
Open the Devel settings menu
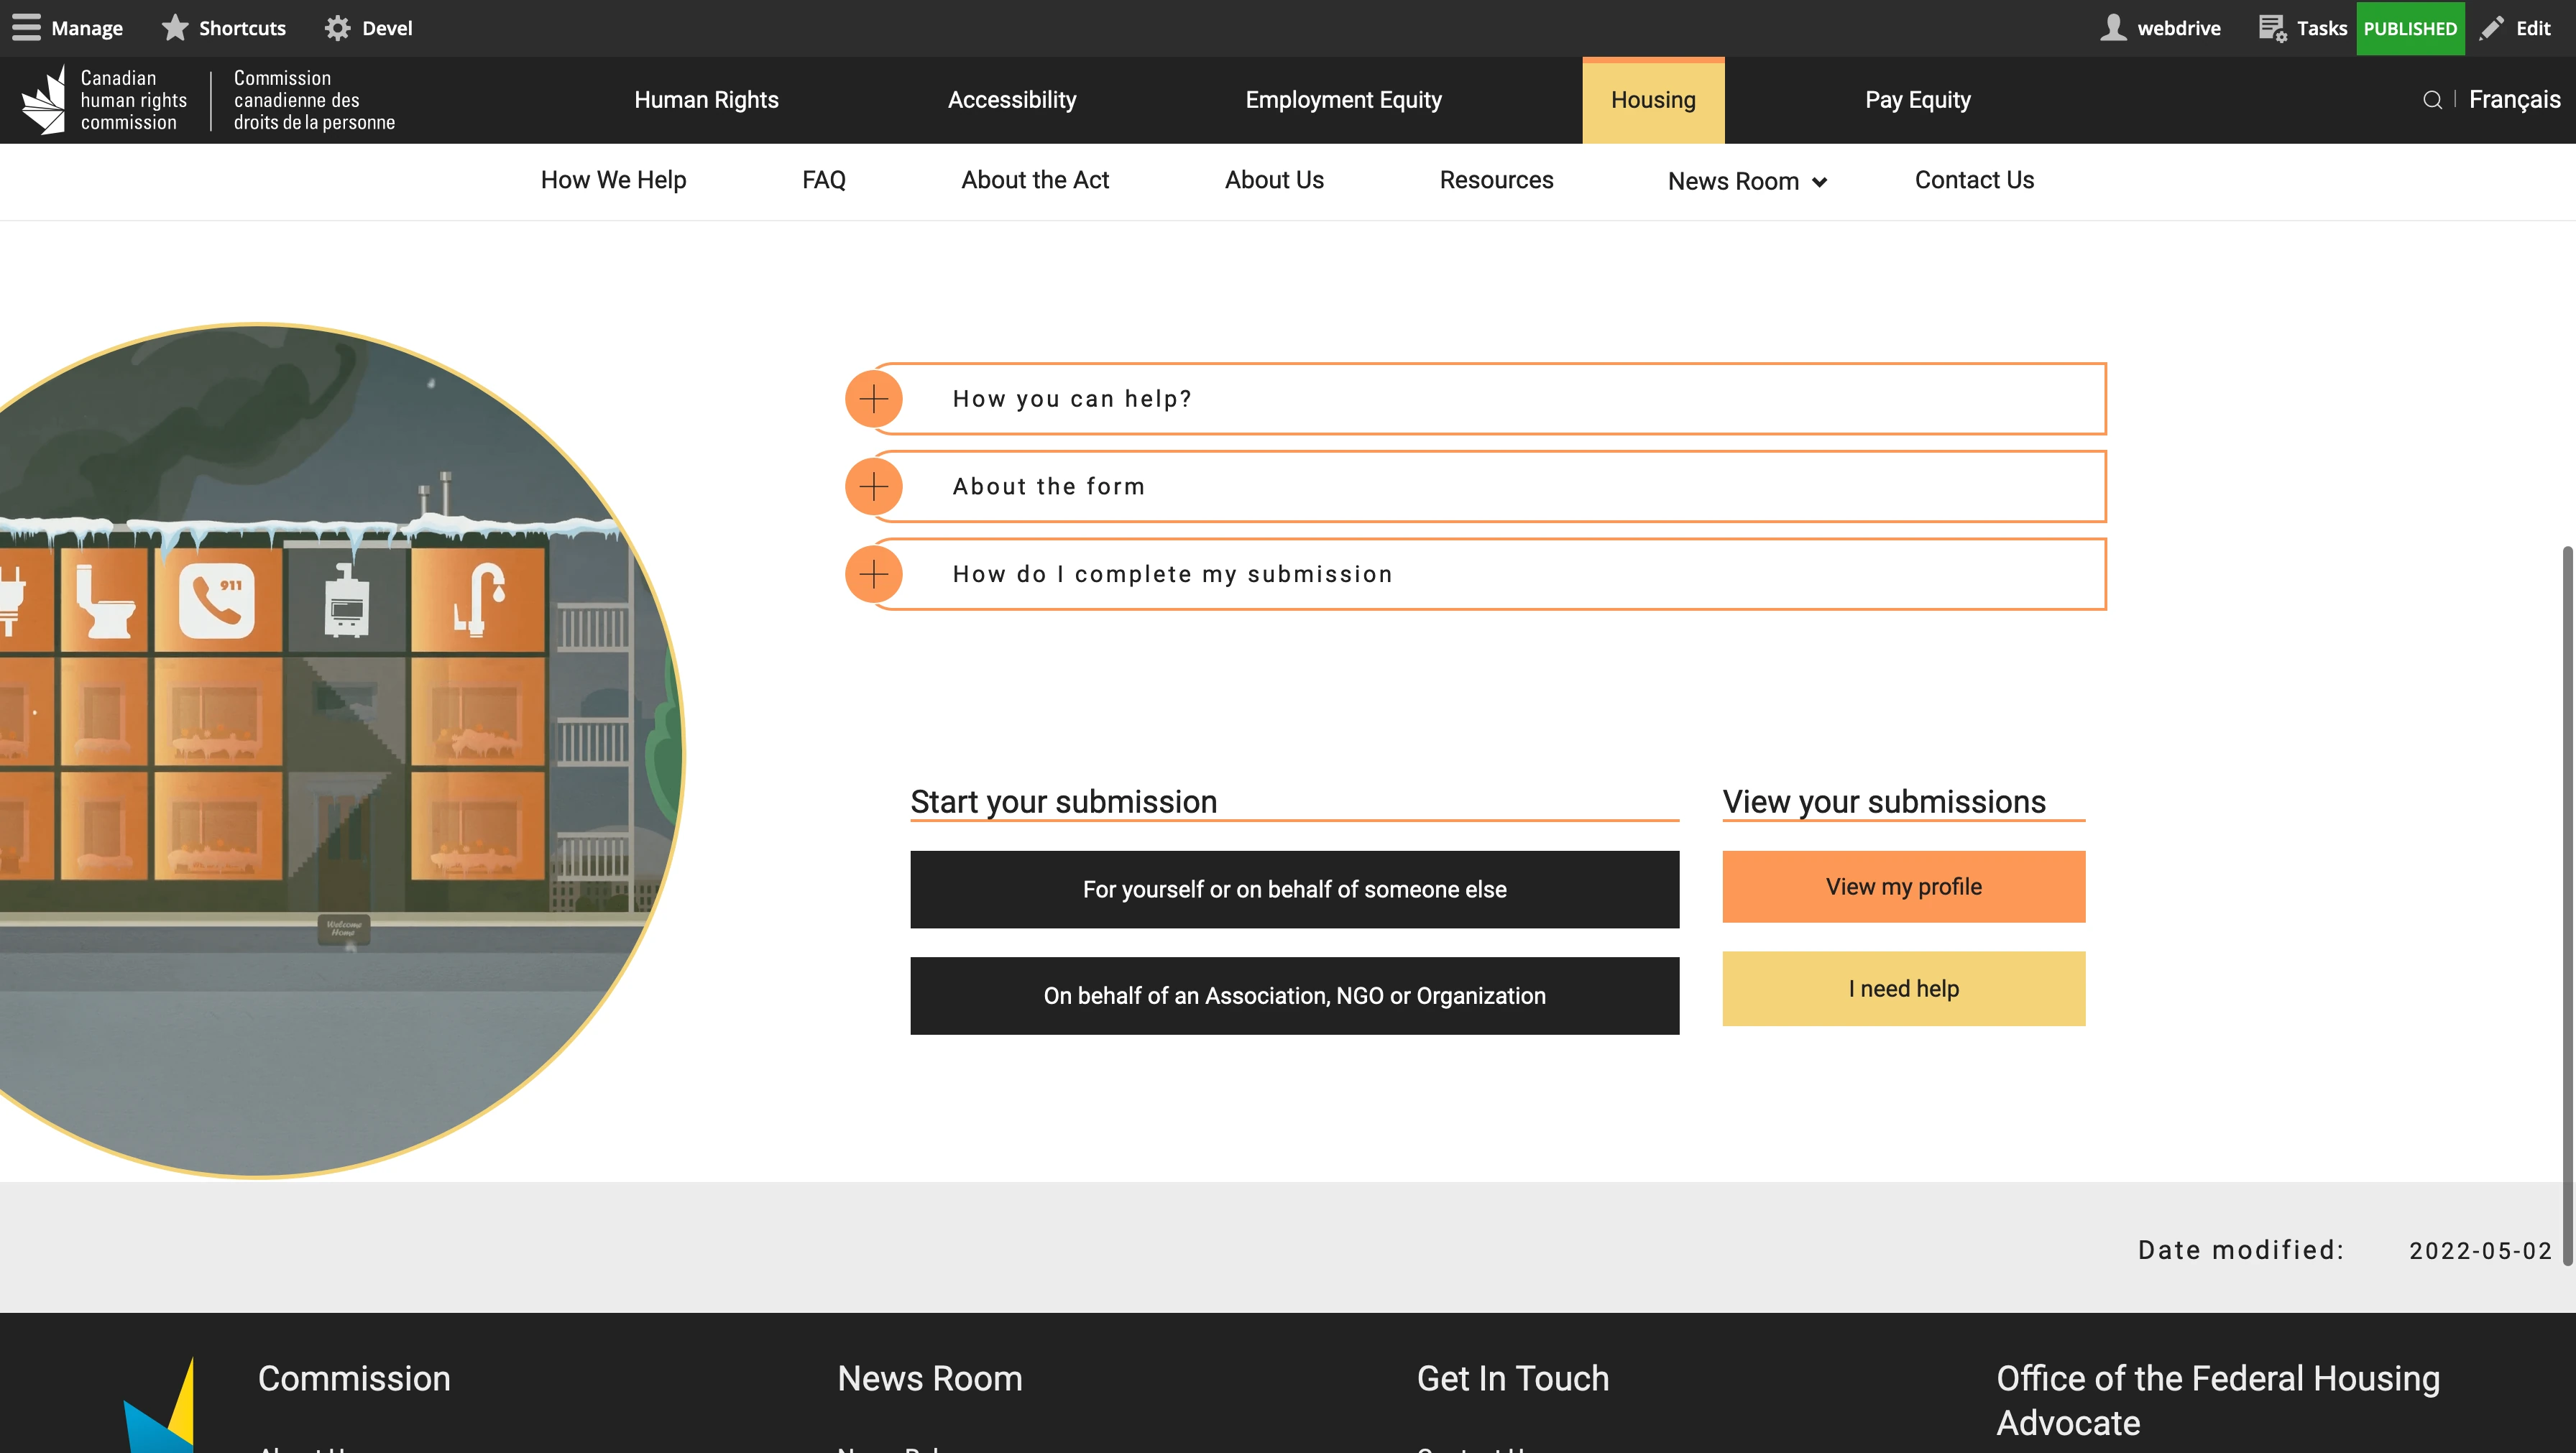point(366,27)
